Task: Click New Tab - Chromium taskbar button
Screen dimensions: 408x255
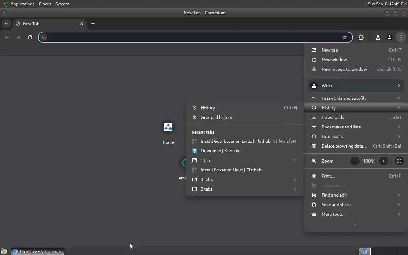Action: click(x=38, y=251)
